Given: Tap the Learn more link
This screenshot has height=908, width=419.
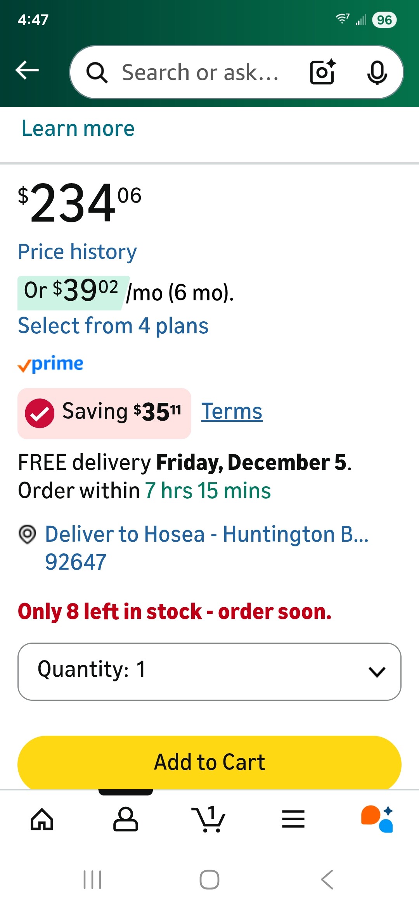Looking at the screenshot, I should (78, 128).
